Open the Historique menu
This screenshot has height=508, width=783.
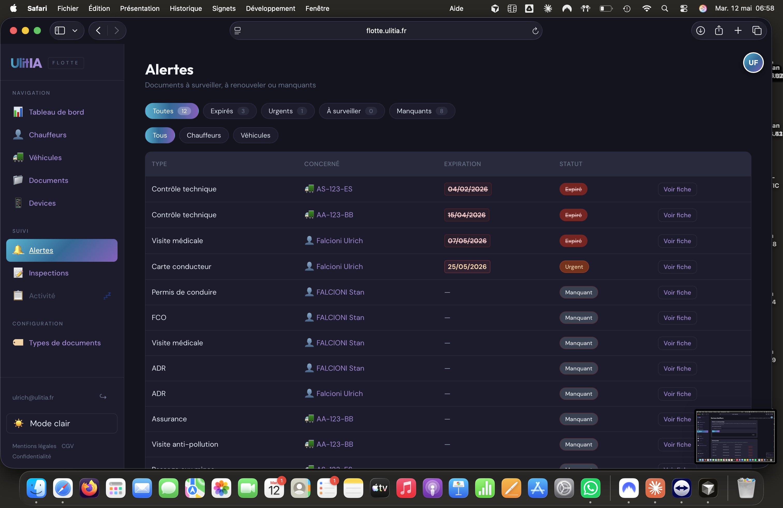point(186,9)
